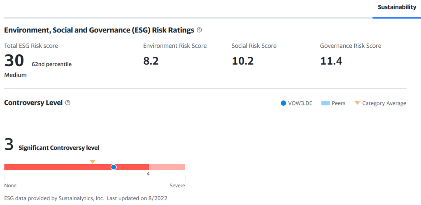421x205 pixels.
Task: Click the Medium risk rating label
Action: click(x=15, y=75)
